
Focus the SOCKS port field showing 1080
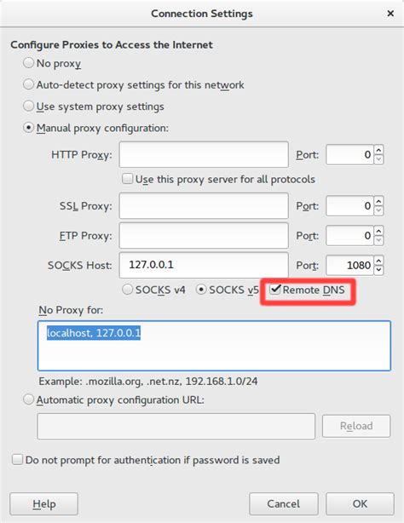tap(349, 265)
